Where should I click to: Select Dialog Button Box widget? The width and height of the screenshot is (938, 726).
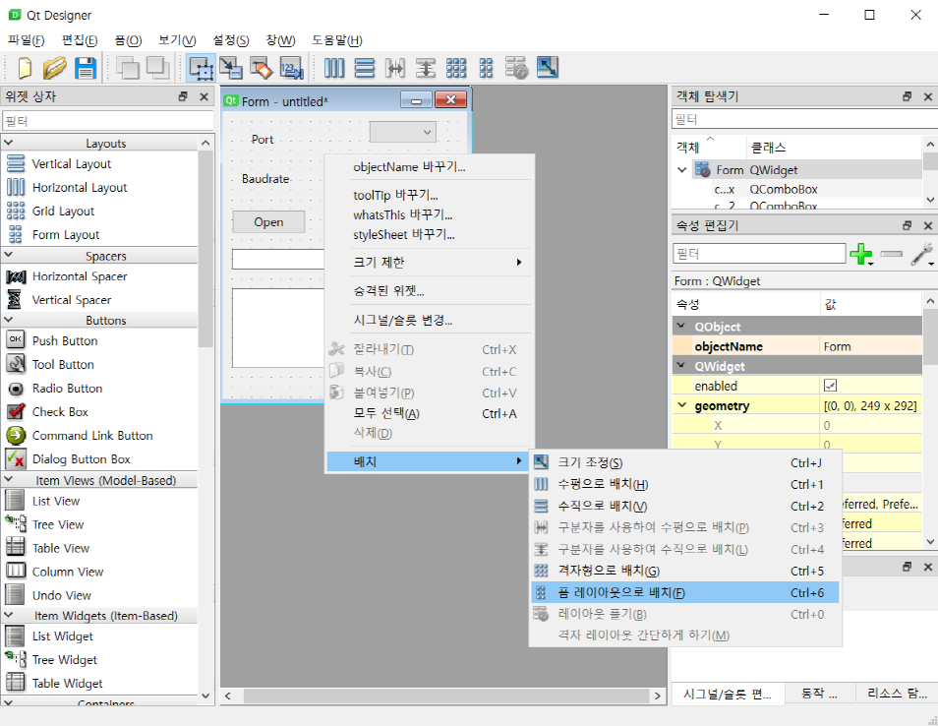pyautogui.click(x=81, y=459)
